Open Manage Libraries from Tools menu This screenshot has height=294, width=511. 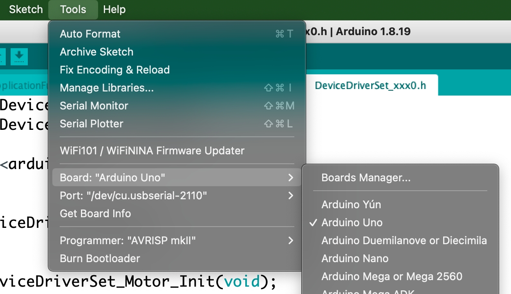point(107,88)
